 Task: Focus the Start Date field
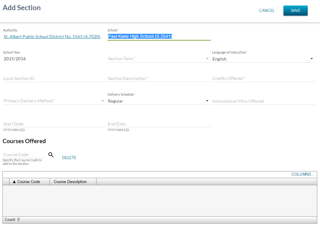(54, 124)
